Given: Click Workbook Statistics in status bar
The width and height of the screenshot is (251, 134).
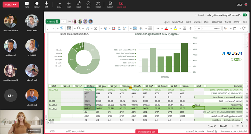Looking at the screenshot, I should pos(195,131).
